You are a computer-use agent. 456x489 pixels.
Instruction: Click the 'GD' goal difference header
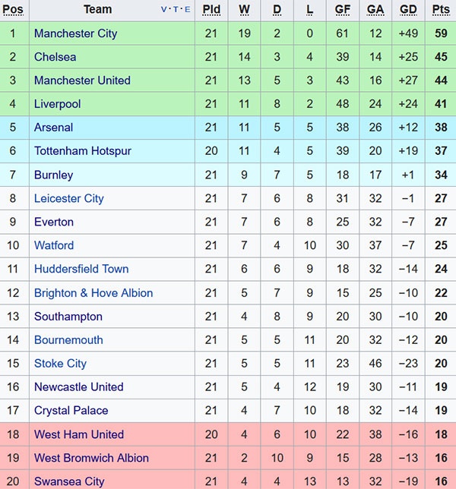tap(408, 10)
